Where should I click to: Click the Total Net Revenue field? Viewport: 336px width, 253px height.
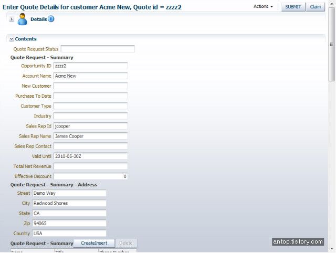click(90, 166)
